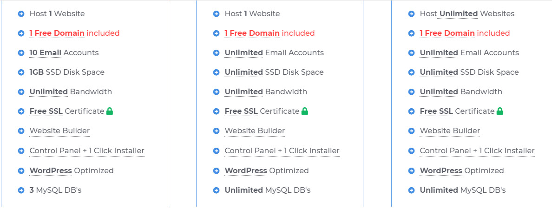Click the underlined 'Unlimited' in 'Host Unlimited Websites'
Viewport: 552px width, 209px height.
[459, 14]
